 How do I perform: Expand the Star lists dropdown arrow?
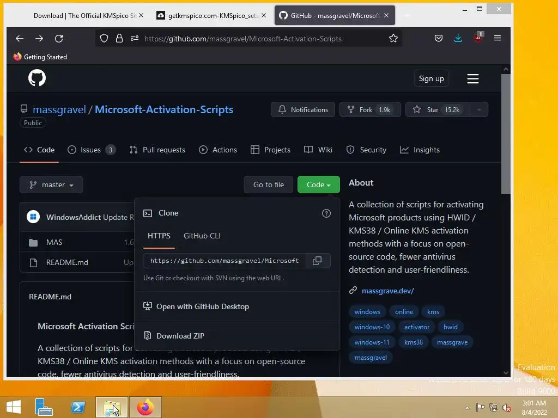[479, 109]
